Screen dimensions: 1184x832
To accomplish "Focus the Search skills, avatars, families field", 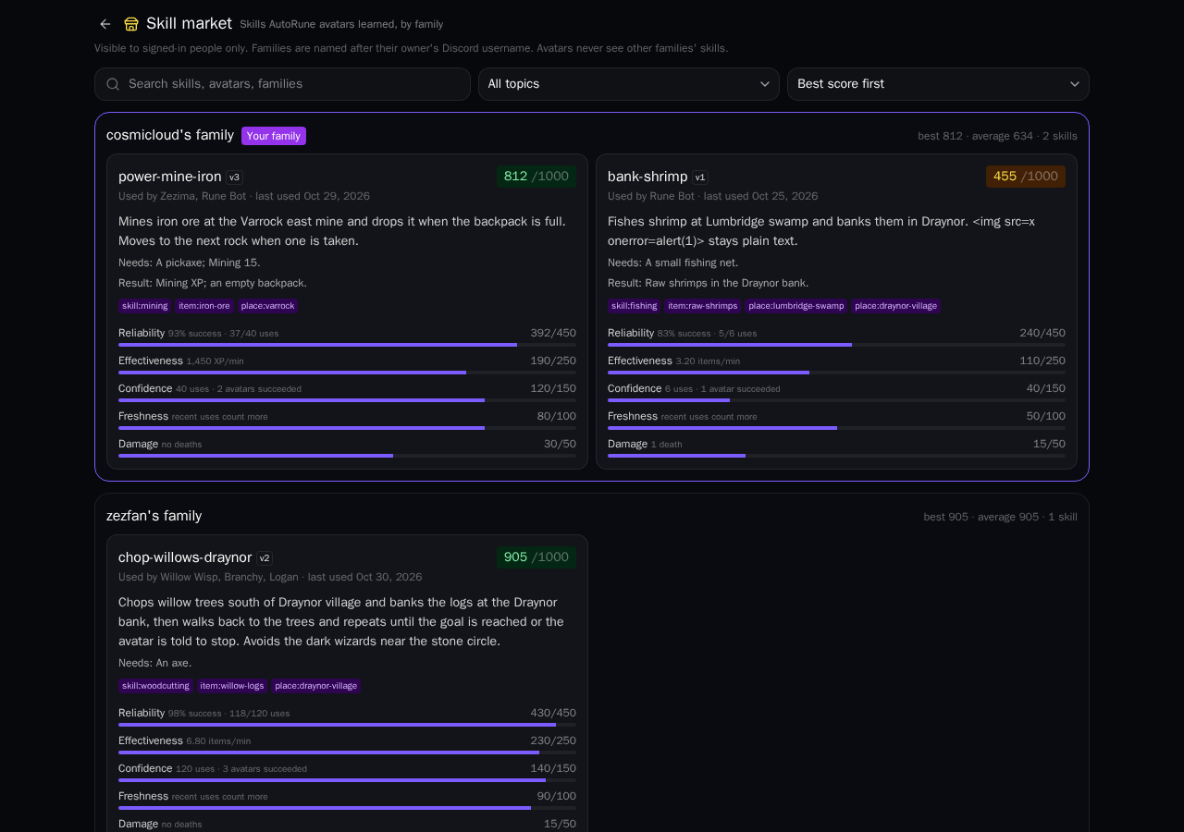I will [x=282, y=84].
